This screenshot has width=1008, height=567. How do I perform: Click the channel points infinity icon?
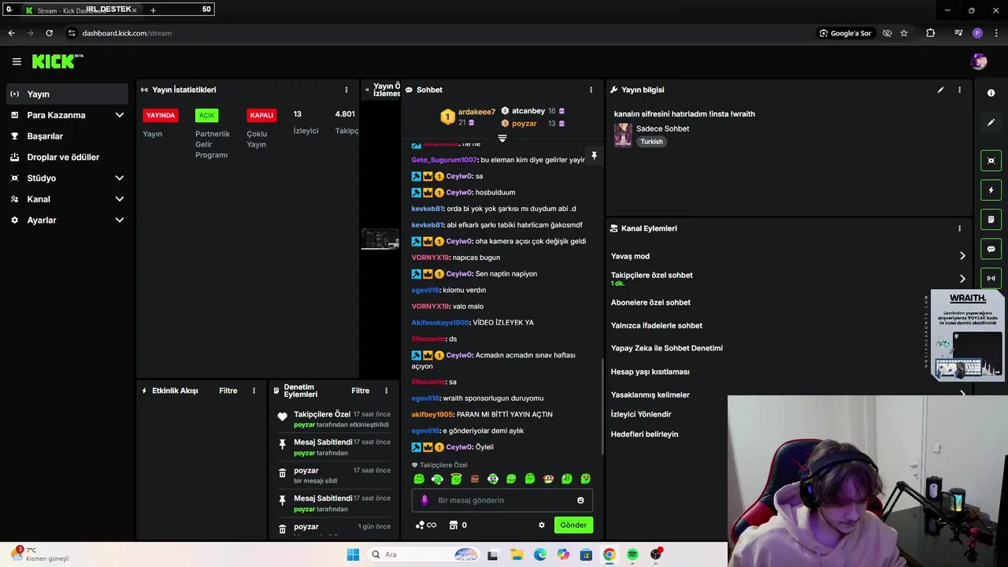426,525
